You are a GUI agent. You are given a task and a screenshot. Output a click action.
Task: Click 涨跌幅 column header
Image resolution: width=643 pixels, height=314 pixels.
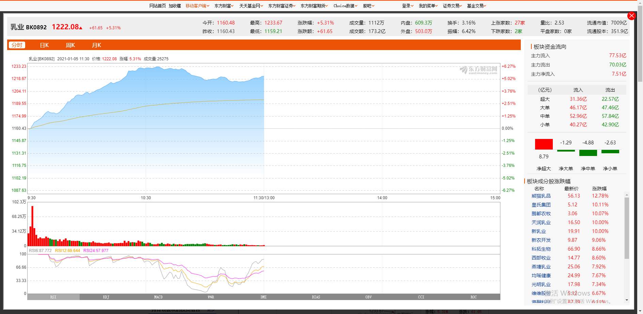point(599,188)
